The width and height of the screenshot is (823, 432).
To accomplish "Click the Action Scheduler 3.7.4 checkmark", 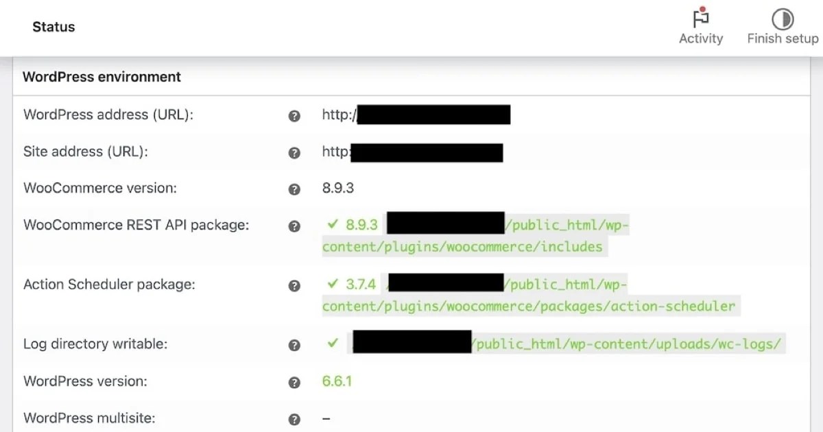I will point(333,284).
